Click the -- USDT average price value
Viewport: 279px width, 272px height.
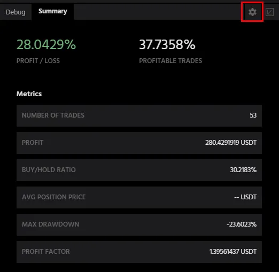click(x=245, y=197)
